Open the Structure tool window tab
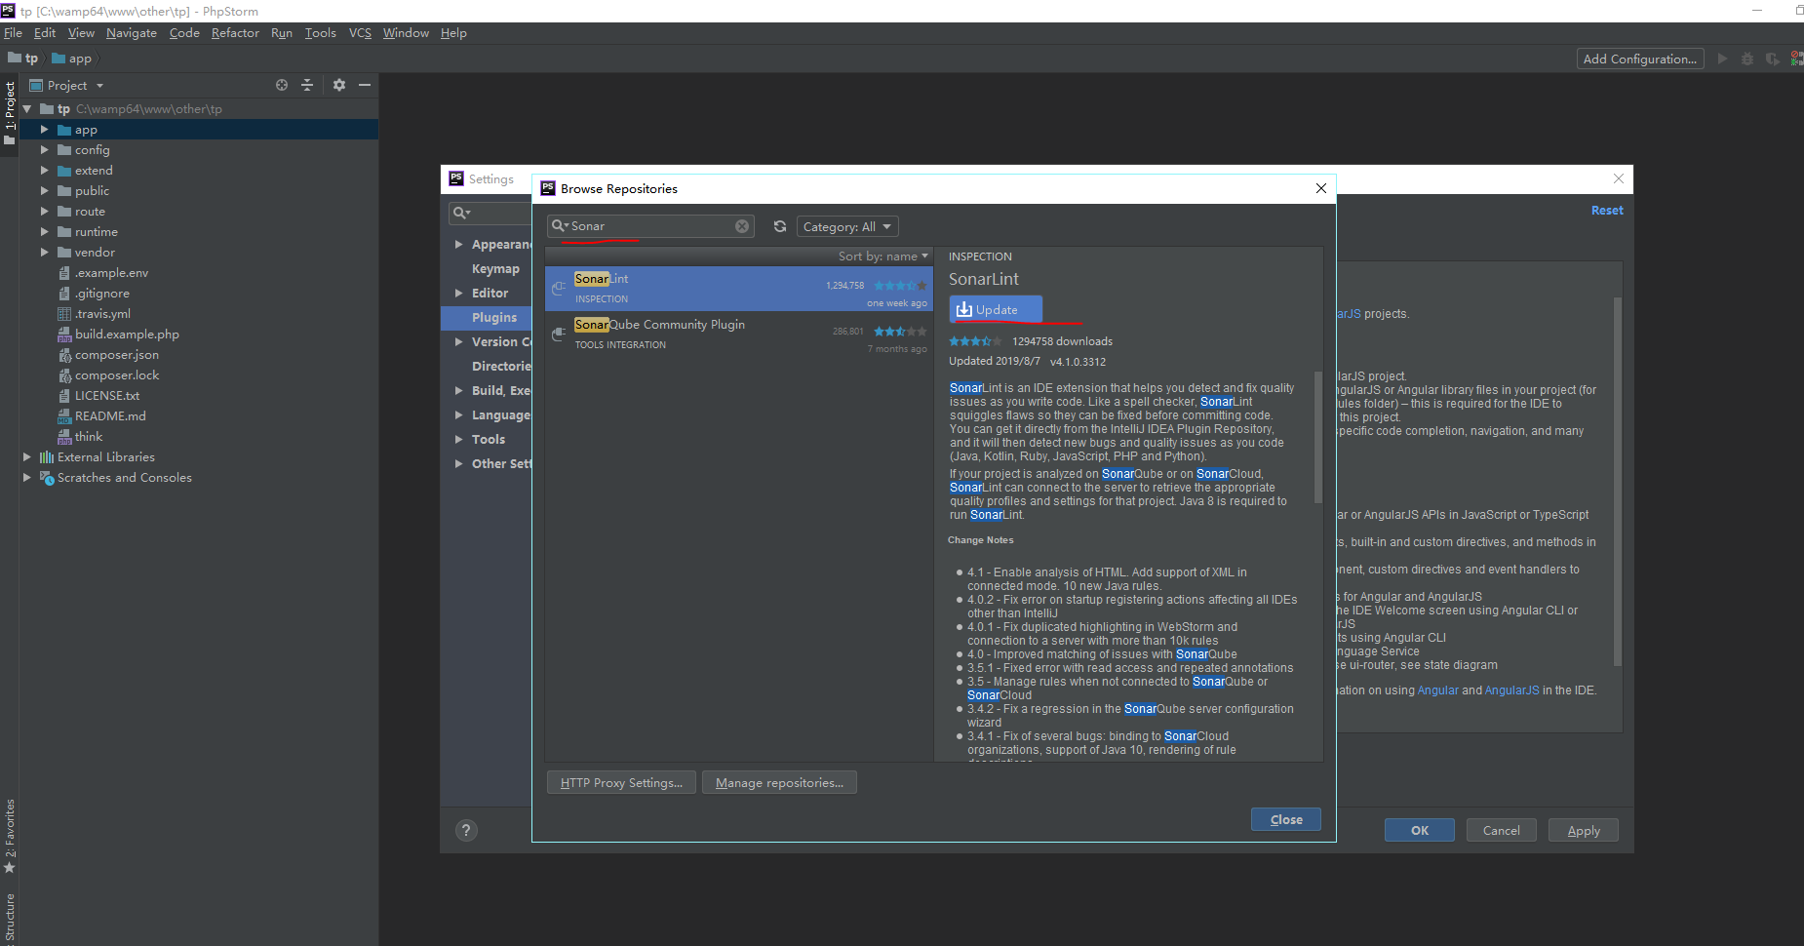Image resolution: width=1804 pixels, height=946 pixels. (x=10, y=919)
